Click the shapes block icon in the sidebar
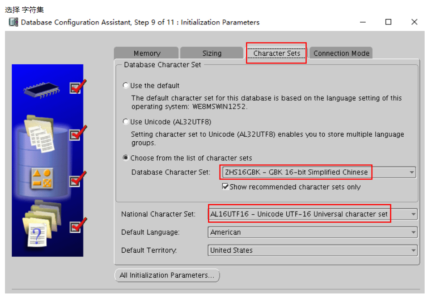Image resolution: width=431 pixels, height=298 pixels. click(x=42, y=178)
